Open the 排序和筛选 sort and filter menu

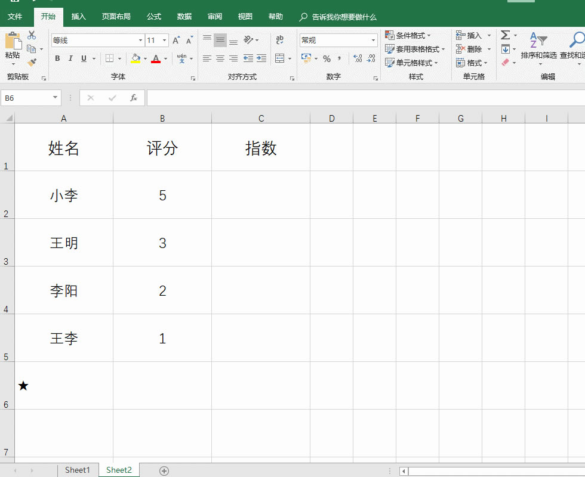538,48
